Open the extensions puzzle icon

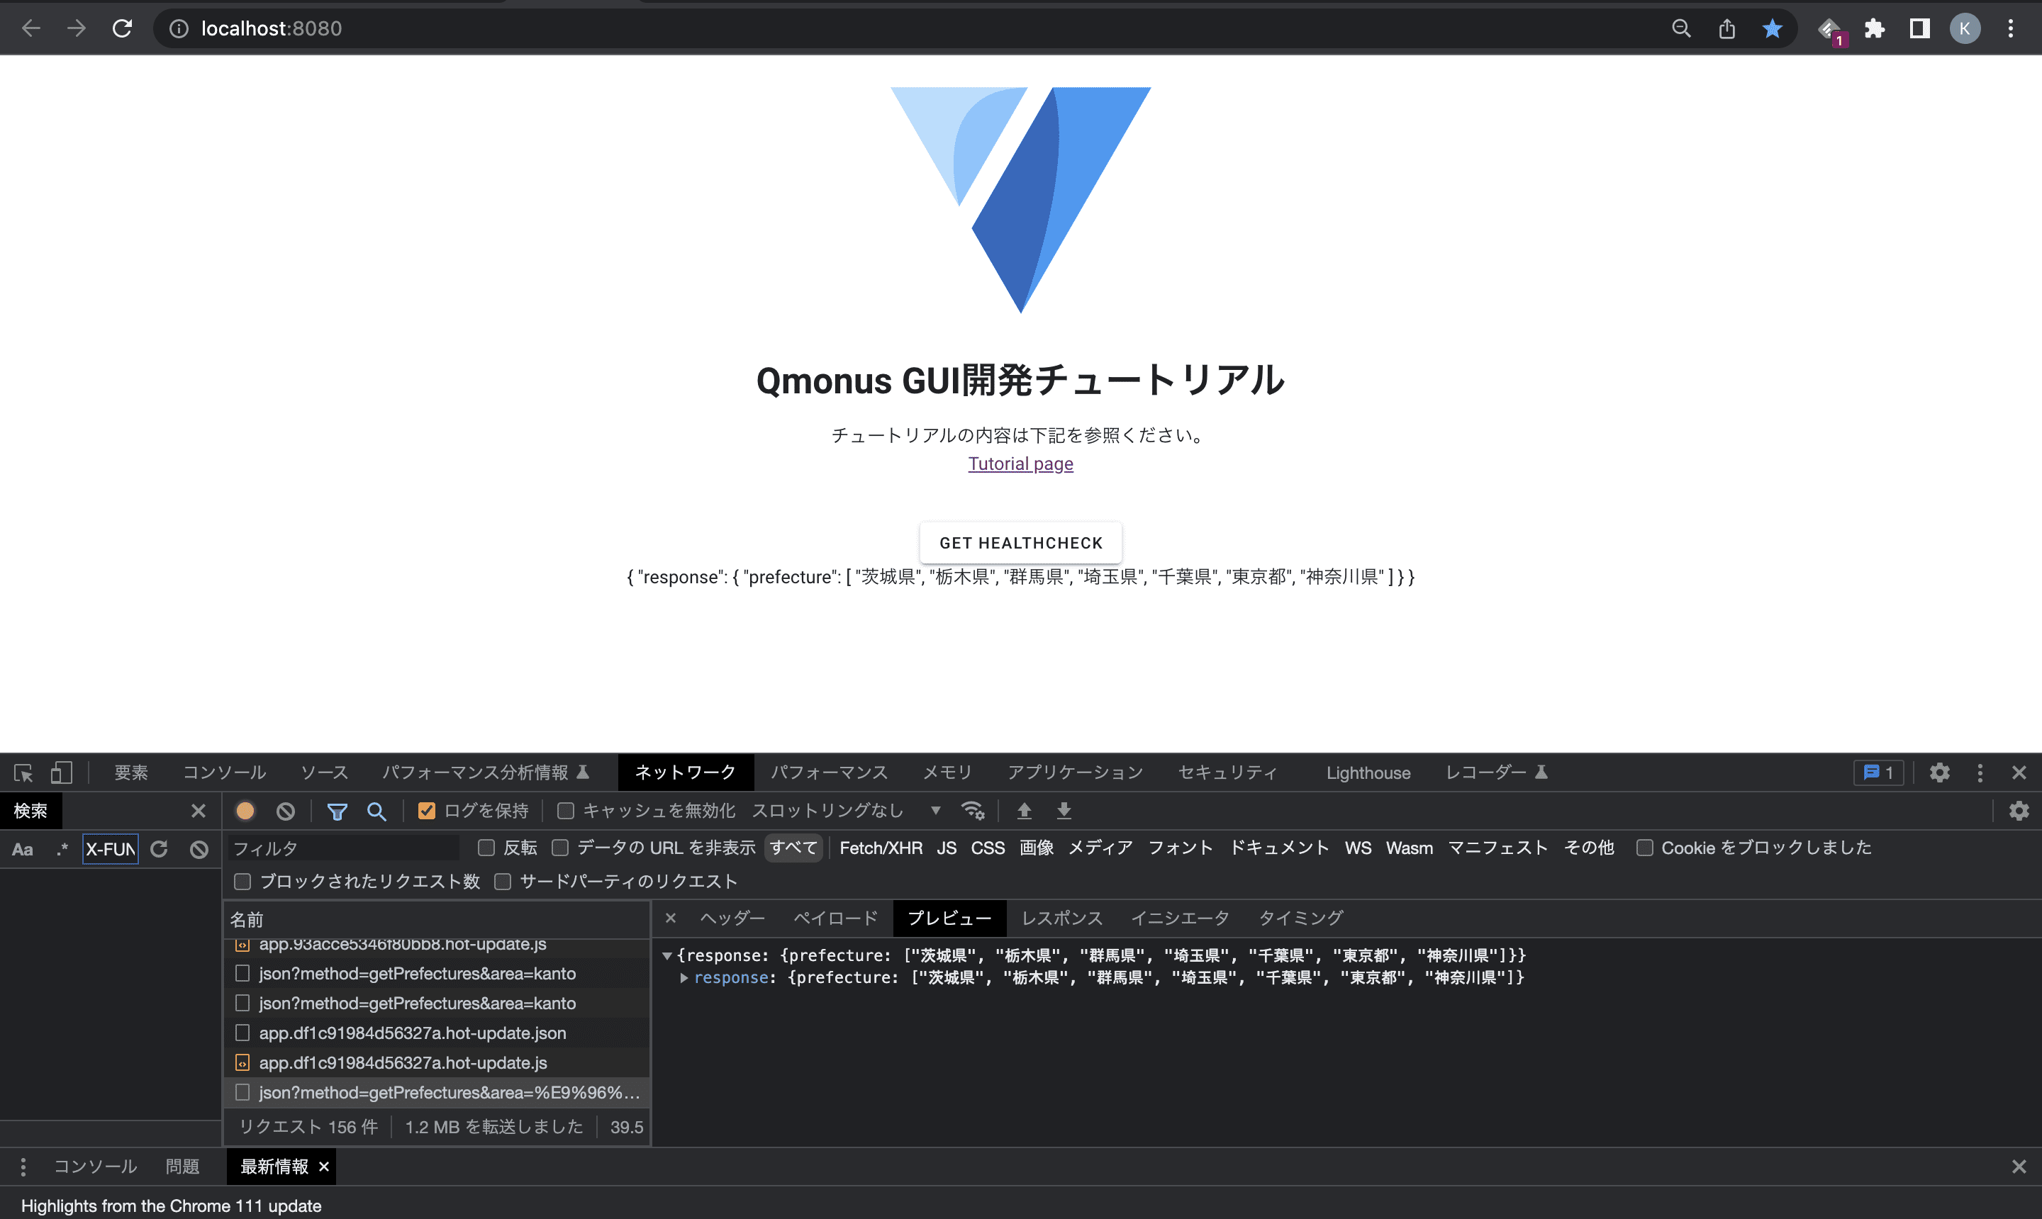1875,29
